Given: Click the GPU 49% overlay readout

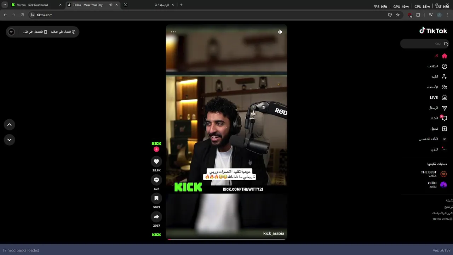Looking at the screenshot, I should (401, 6).
